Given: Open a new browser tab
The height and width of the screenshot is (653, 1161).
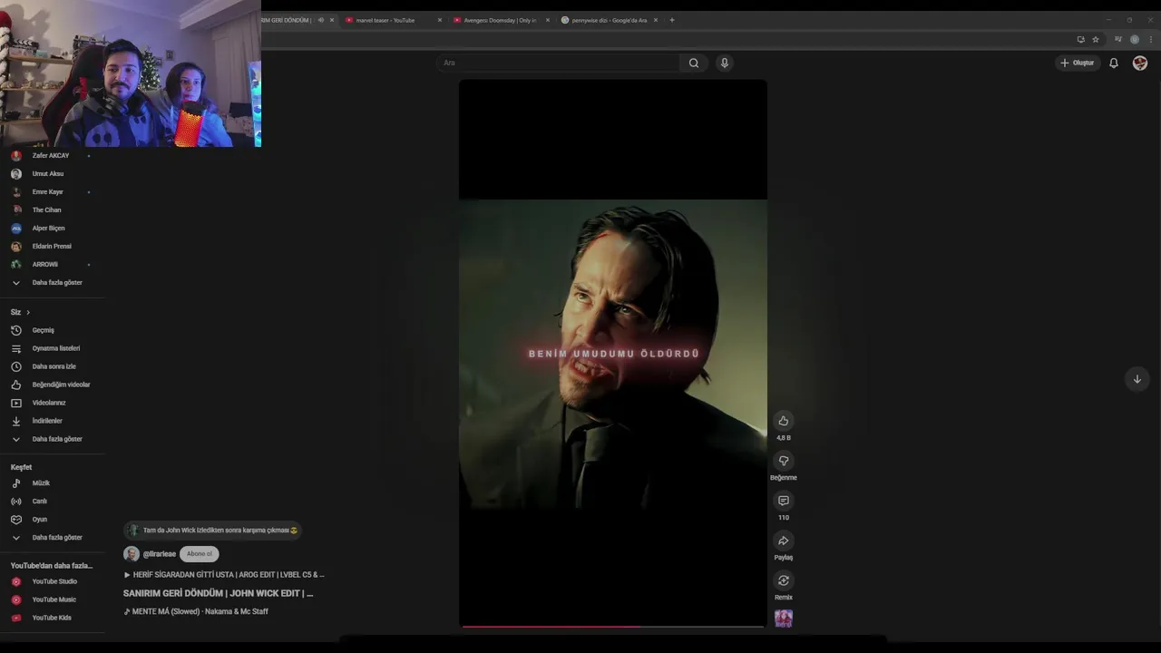Looking at the screenshot, I should coord(672,20).
